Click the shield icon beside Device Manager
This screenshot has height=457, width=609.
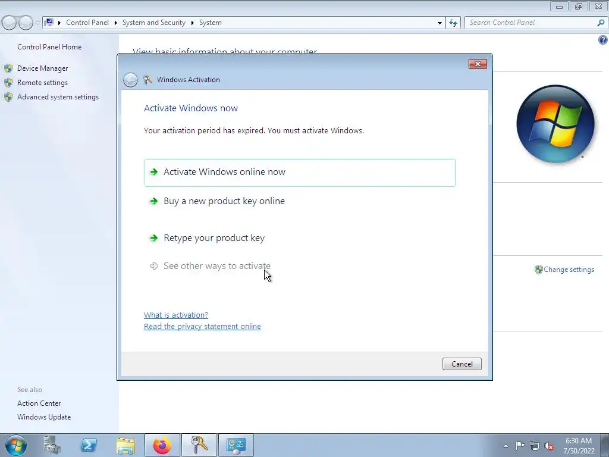click(8, 68)
